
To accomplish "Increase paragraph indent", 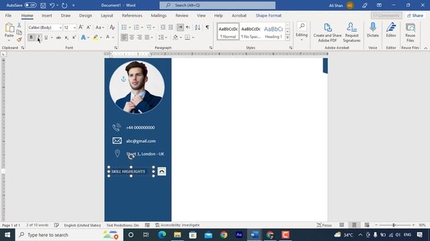I will [171, 27].
